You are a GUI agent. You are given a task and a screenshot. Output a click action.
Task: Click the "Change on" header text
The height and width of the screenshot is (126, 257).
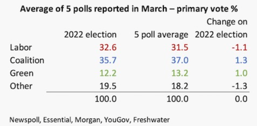tap(227, 22)
